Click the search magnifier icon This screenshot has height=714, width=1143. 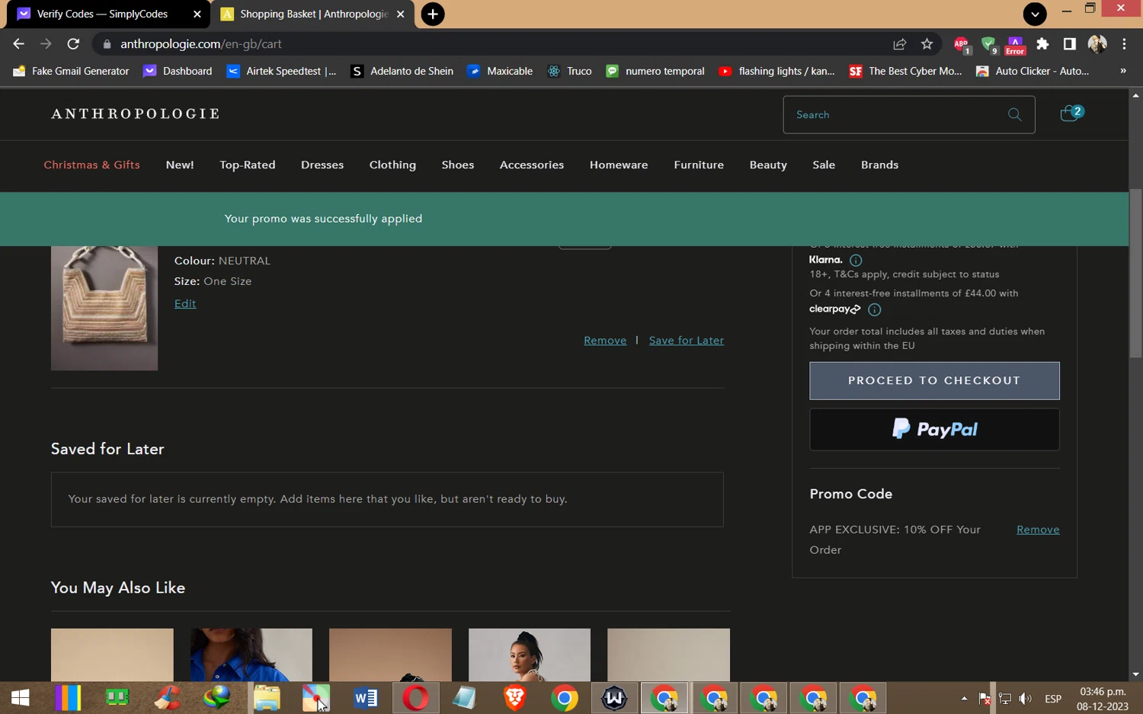1014,114
